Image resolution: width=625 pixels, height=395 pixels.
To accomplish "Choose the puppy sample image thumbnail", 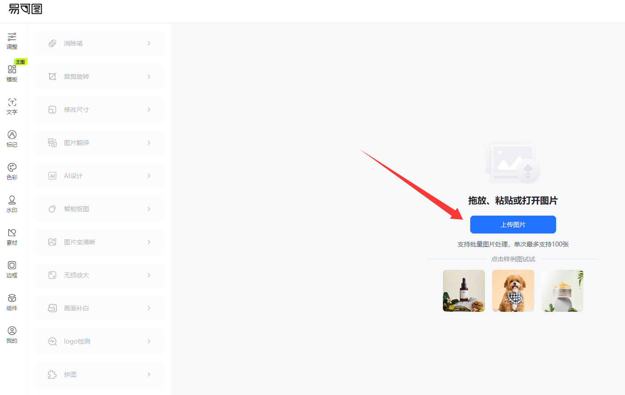I will [x=513, y=291].
